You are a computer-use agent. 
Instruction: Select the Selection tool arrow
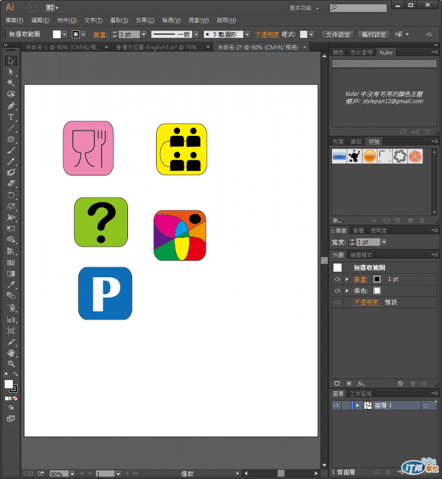pos(11,60)
